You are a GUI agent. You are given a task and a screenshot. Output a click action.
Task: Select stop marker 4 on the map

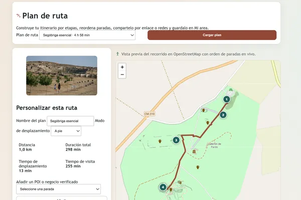point(163,187)
